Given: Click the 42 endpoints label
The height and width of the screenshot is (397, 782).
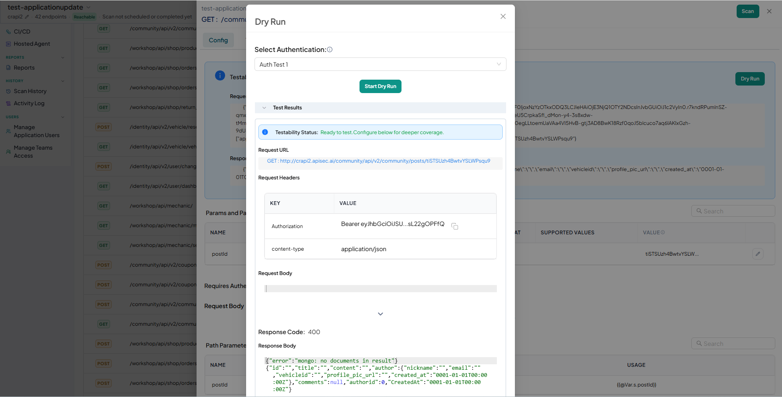Looking at the screenshot, I should [50, 17].
